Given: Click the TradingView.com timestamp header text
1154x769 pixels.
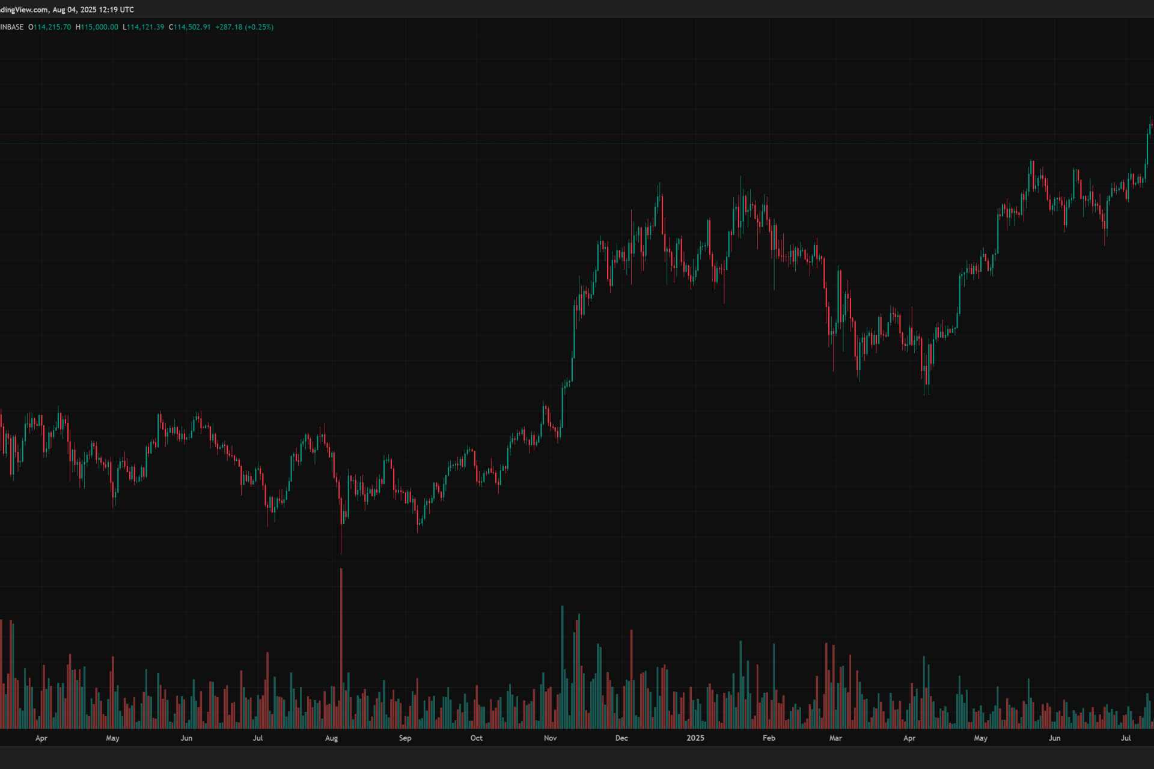Looking at the screenshot, I should [x=67, y=10].
